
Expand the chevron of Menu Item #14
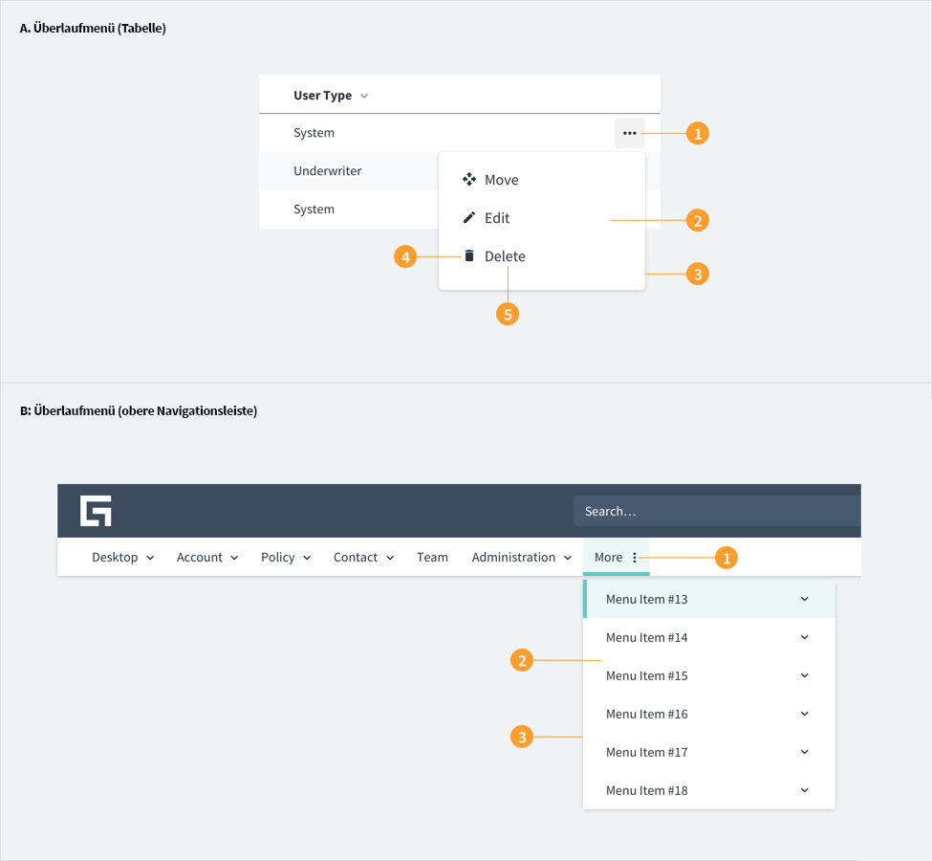pyautogui.click(x=805, y=637)
